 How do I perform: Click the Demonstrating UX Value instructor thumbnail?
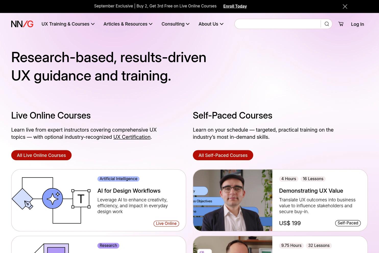(233, 200)
